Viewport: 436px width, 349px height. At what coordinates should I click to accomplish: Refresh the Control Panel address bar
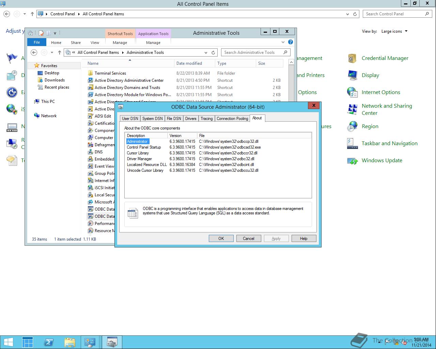pos(355,14)
